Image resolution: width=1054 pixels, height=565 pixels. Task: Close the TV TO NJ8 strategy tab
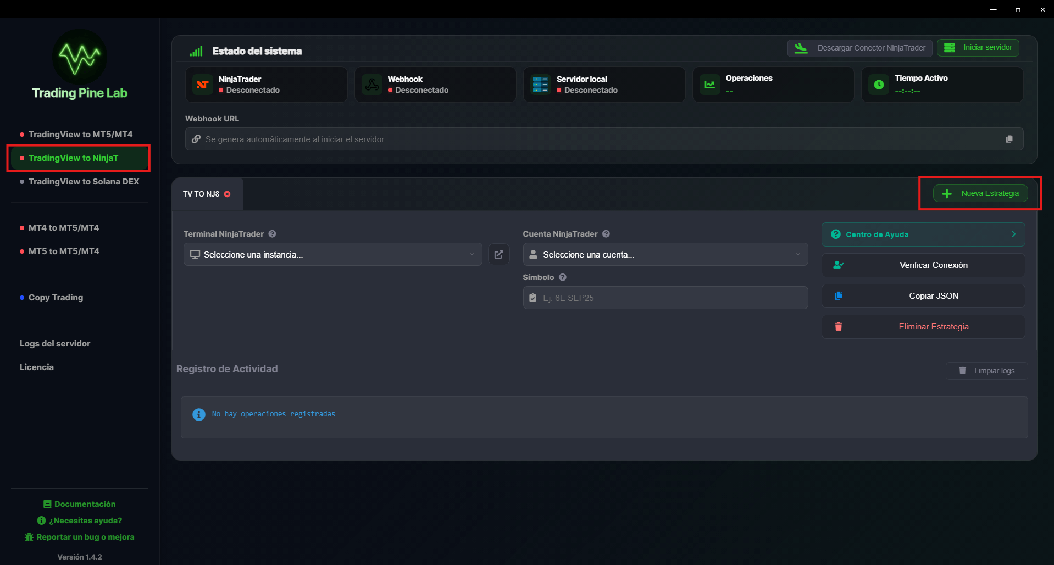coord(226,194)
